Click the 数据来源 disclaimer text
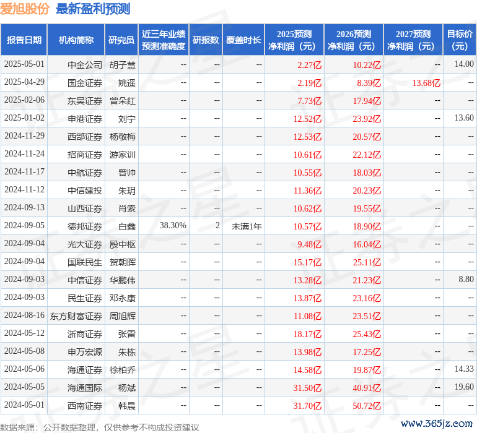The image size is (477, 433). click(100, 427)
